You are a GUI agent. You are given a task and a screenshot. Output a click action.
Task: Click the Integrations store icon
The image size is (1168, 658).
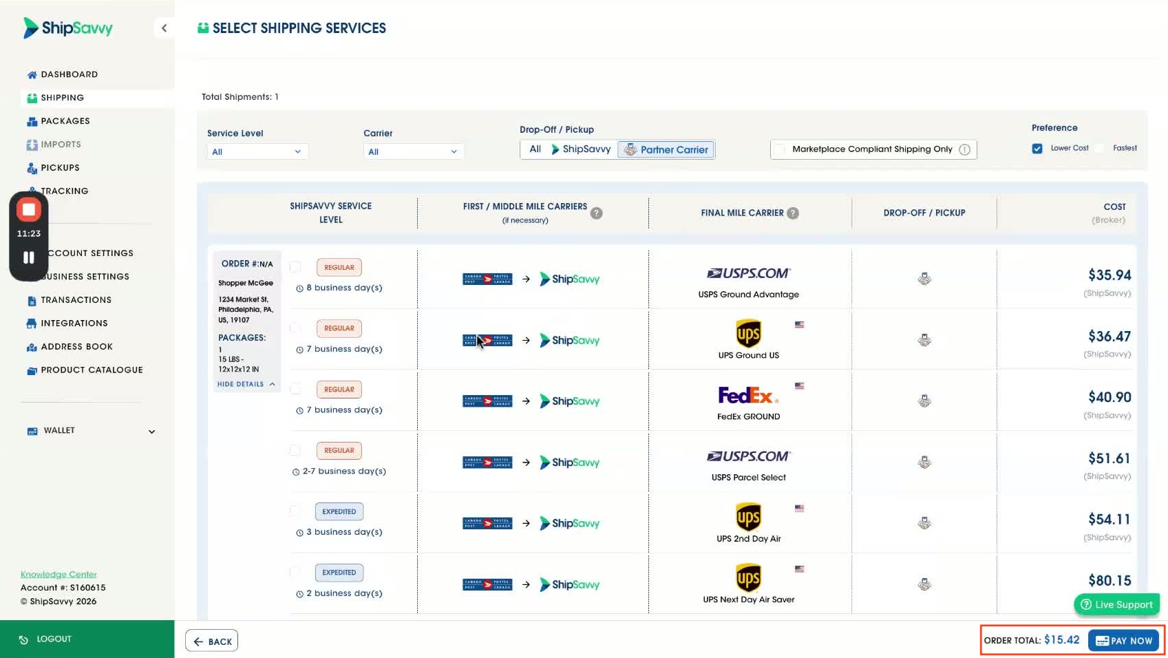click(32, 323)
